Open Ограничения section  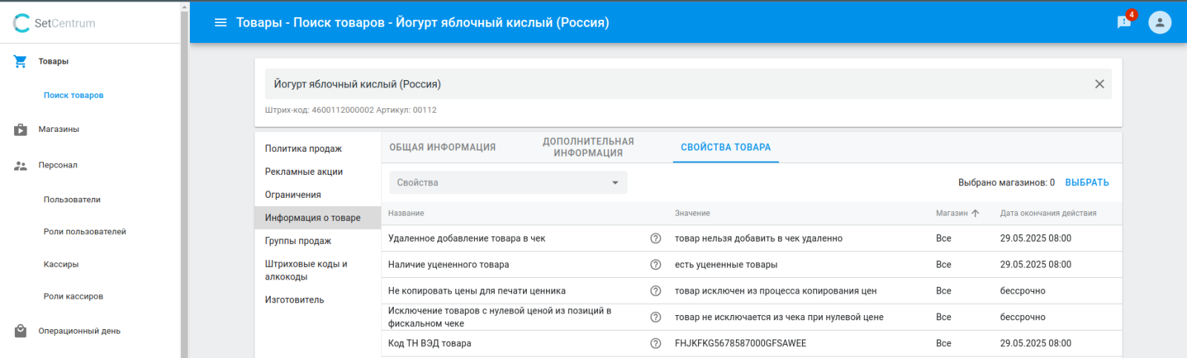click(318, 194)
